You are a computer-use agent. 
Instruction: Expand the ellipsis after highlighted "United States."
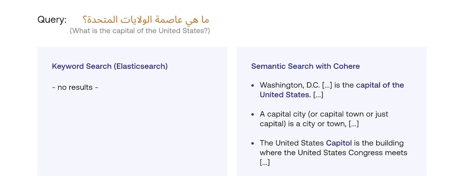(x=318, y=95)
